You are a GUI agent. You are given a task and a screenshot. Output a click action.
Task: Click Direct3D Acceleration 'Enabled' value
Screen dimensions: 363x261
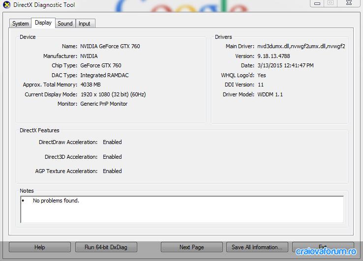[x=112, y=157]
